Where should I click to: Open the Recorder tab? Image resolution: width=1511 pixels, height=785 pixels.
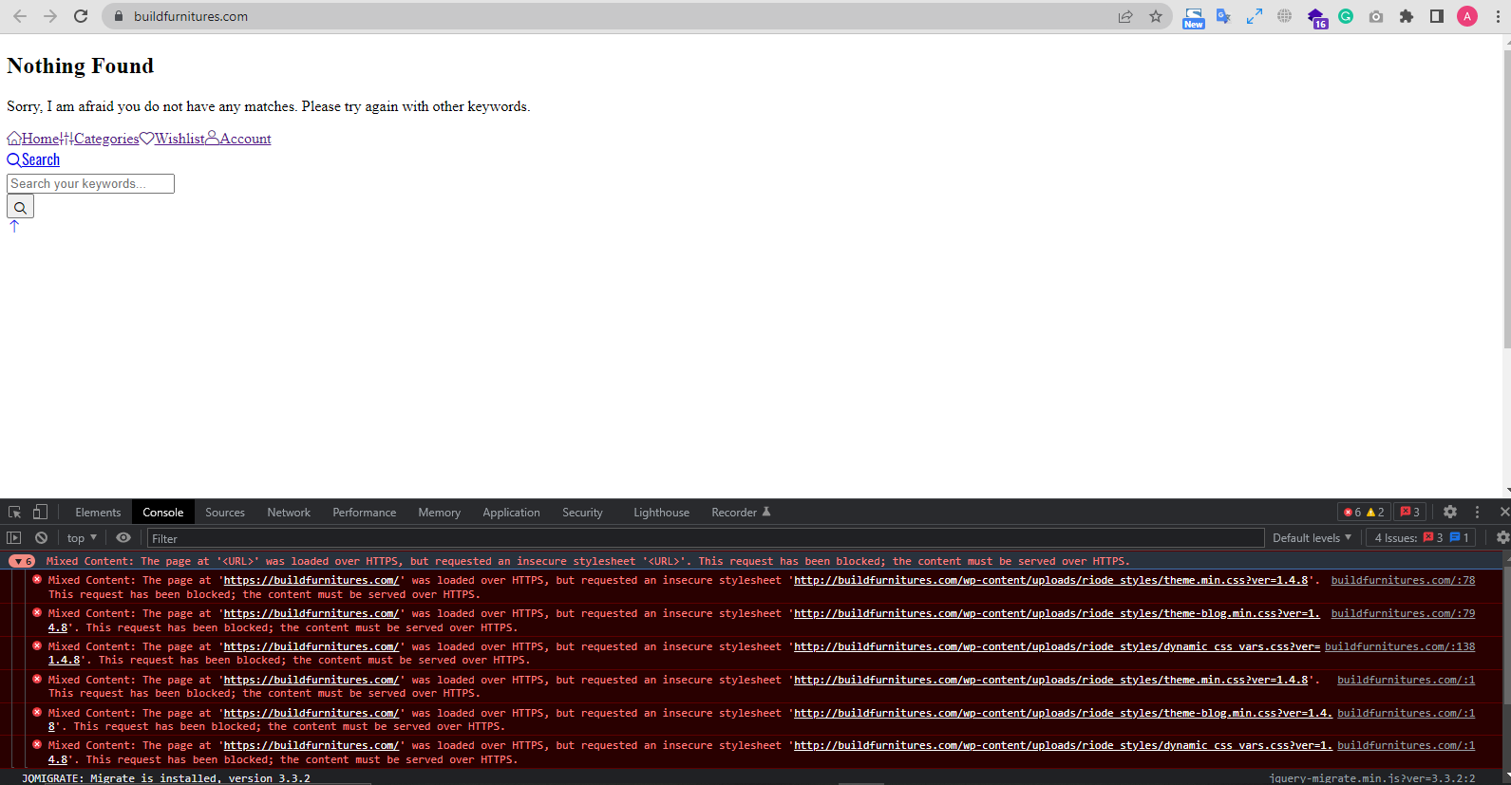pos(741,512)
